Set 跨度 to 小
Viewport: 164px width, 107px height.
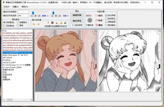pos(32,16)
